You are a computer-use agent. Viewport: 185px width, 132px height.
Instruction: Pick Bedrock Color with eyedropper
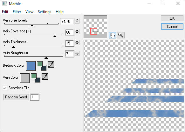(x=51, y=64)
